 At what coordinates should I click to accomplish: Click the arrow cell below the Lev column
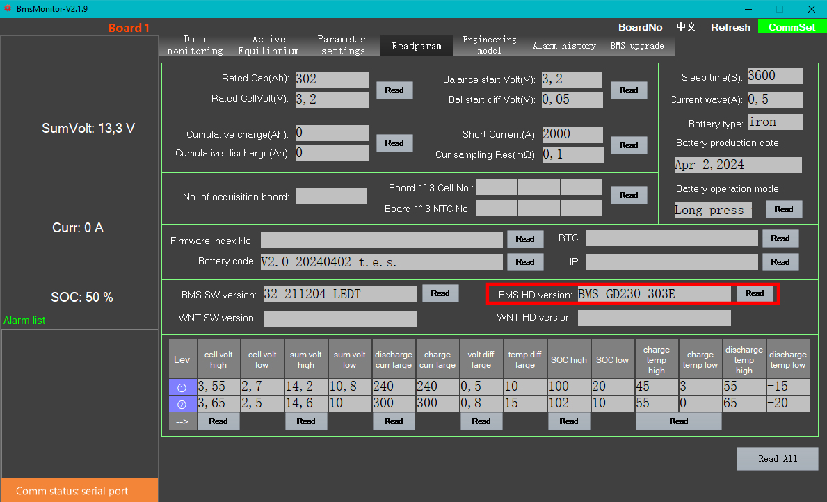point(182,421)
